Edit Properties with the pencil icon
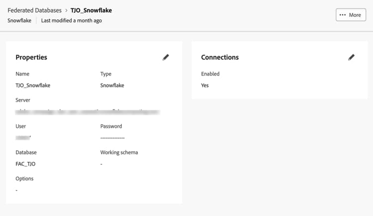Image resolution: width=373 pixels, height=216 pixels. 166,57
